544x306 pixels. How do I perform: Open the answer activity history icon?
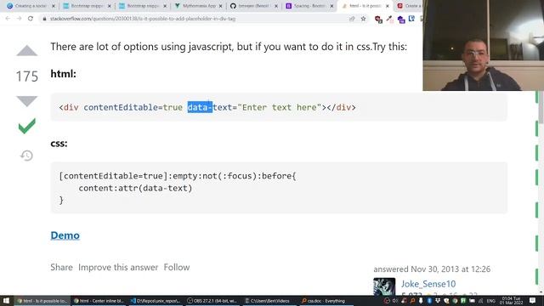(x=26, y=156)
